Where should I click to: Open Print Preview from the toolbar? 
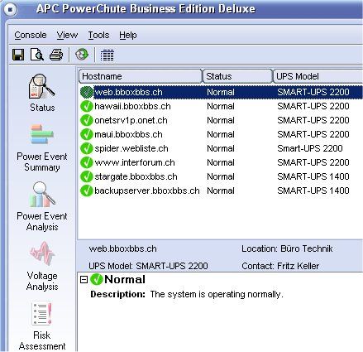click(x=37, y=55)
